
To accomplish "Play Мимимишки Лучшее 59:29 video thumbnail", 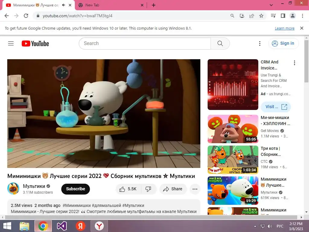I will pyautogui.click(x=233, y=191).
